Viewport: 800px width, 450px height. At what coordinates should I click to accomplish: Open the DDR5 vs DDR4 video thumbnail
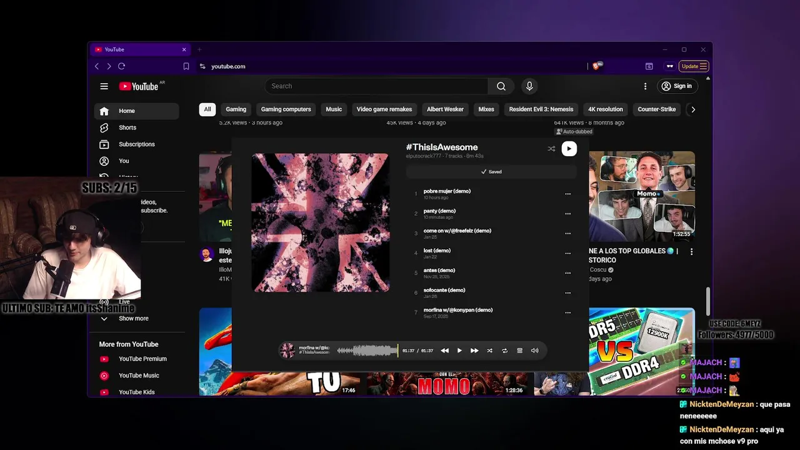[642, 351]
